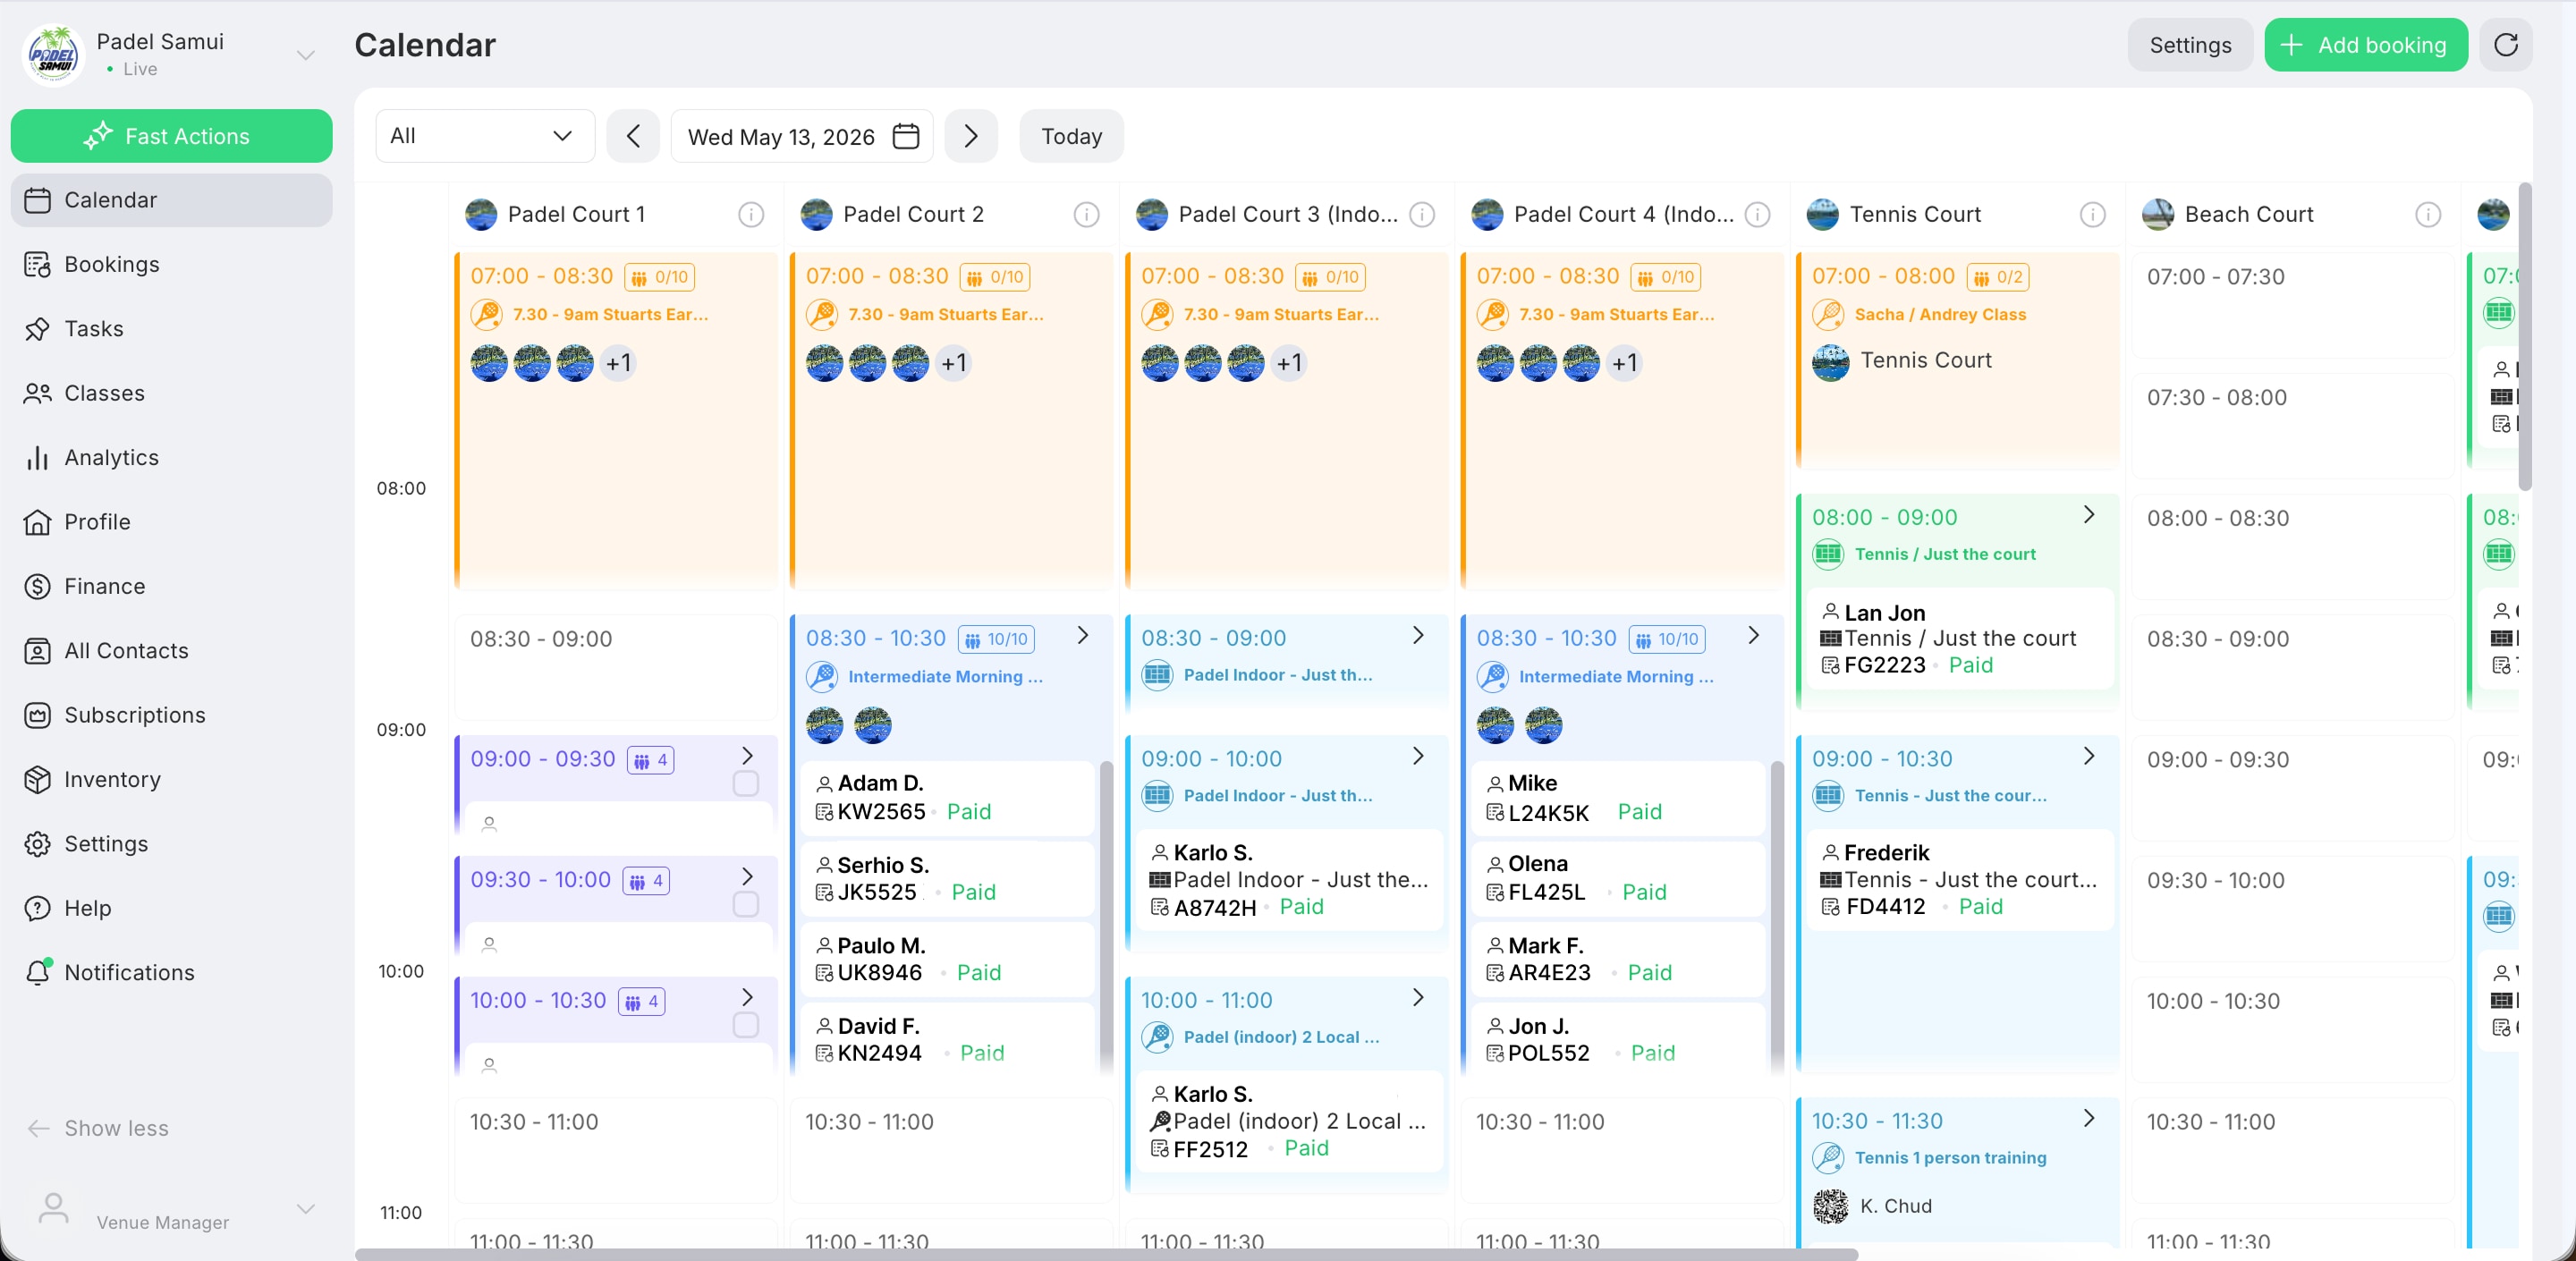Open calendar Settings button in header
Image resolution: width=2576 pixels, height=1261 pixels.
[x=2190, y=45]
